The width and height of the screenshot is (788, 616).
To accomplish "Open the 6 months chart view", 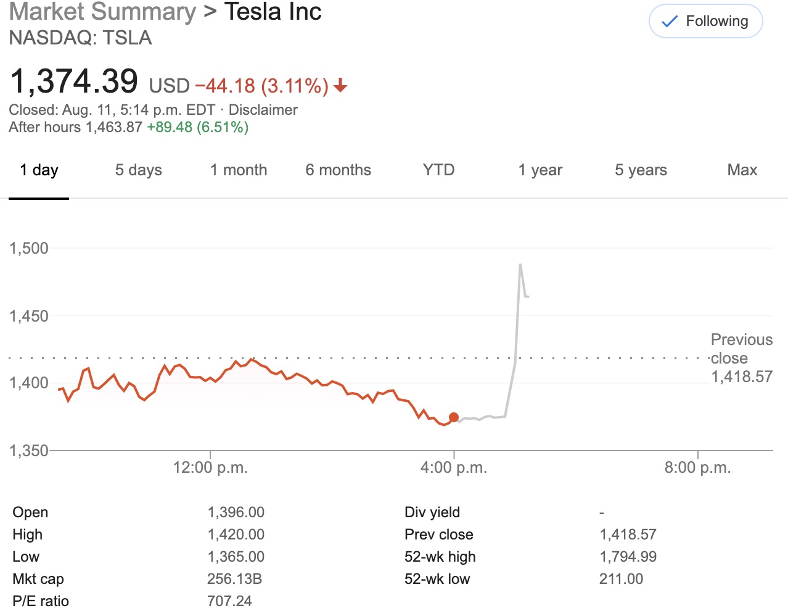I will tap(338, 170).
